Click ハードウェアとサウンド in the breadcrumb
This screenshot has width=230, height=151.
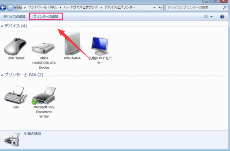[81, 8]
